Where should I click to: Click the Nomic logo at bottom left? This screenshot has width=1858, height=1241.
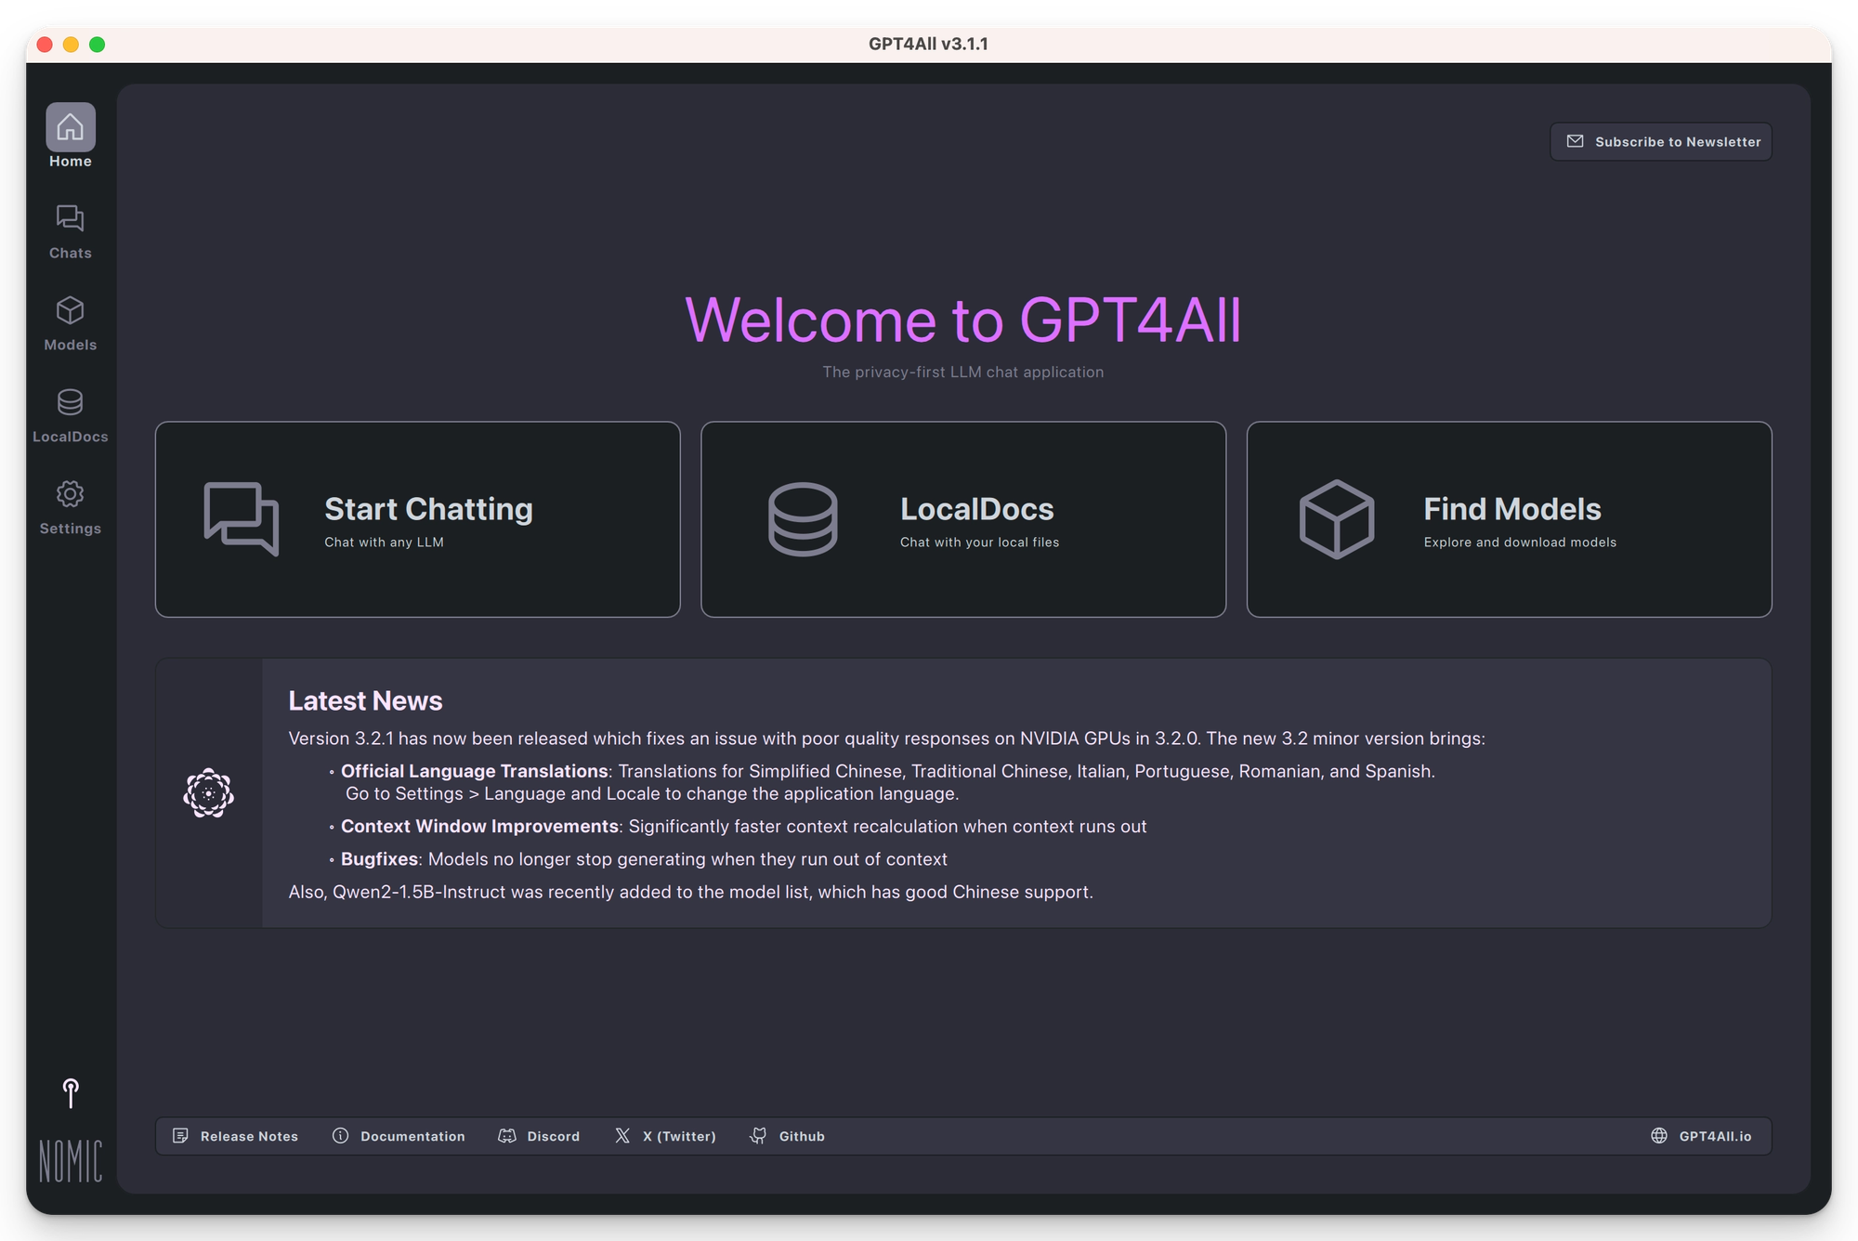point(71,1160)
